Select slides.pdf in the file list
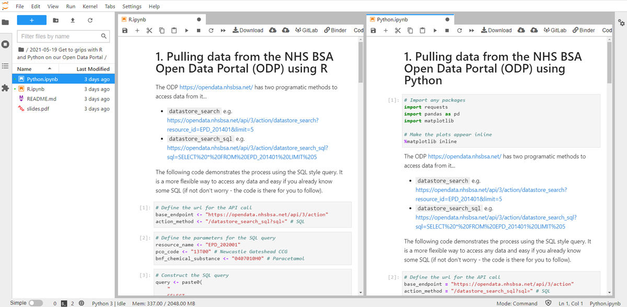Viewport: 627px width, 307px height. 64,109
